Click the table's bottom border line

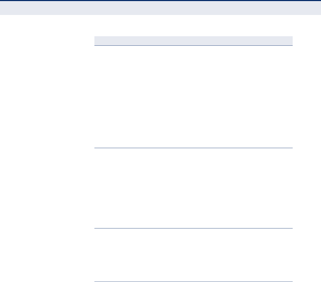coord(193,282)
